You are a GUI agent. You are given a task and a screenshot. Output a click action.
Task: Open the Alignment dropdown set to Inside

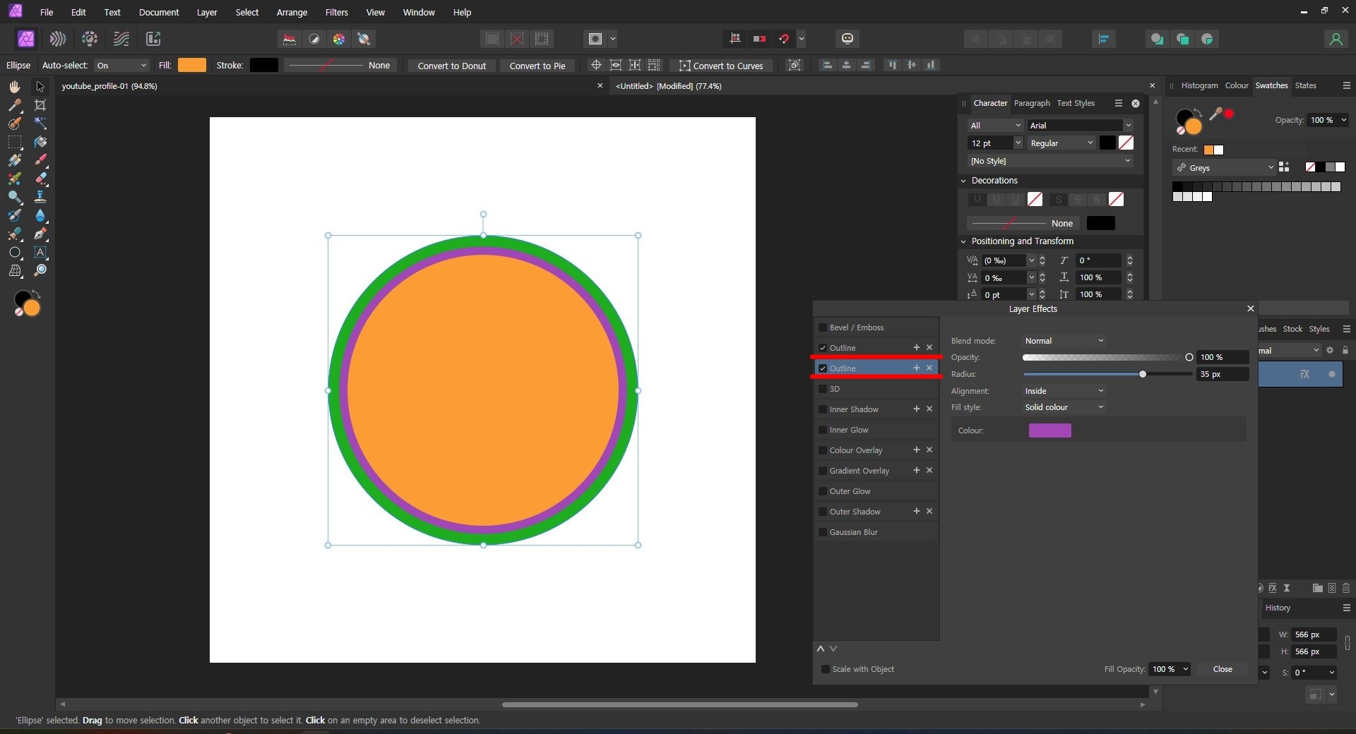1064,391
